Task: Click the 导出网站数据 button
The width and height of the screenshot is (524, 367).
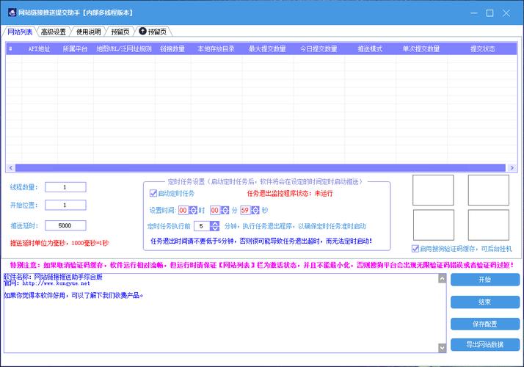Action: tap(484, 345)
